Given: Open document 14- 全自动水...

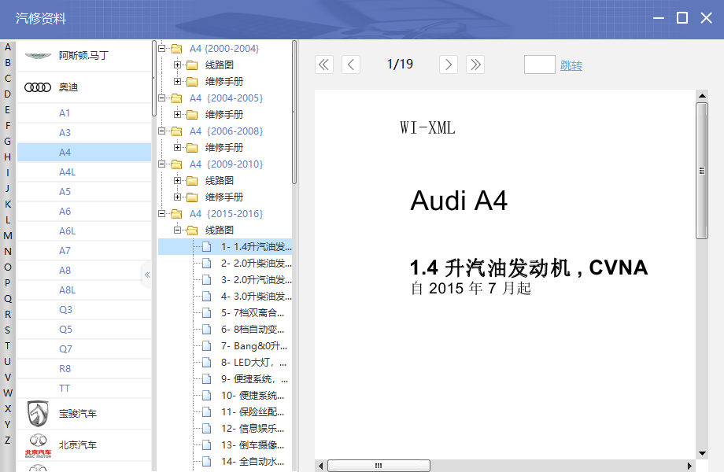Looking at the screenshot, I should pos(253,462).
